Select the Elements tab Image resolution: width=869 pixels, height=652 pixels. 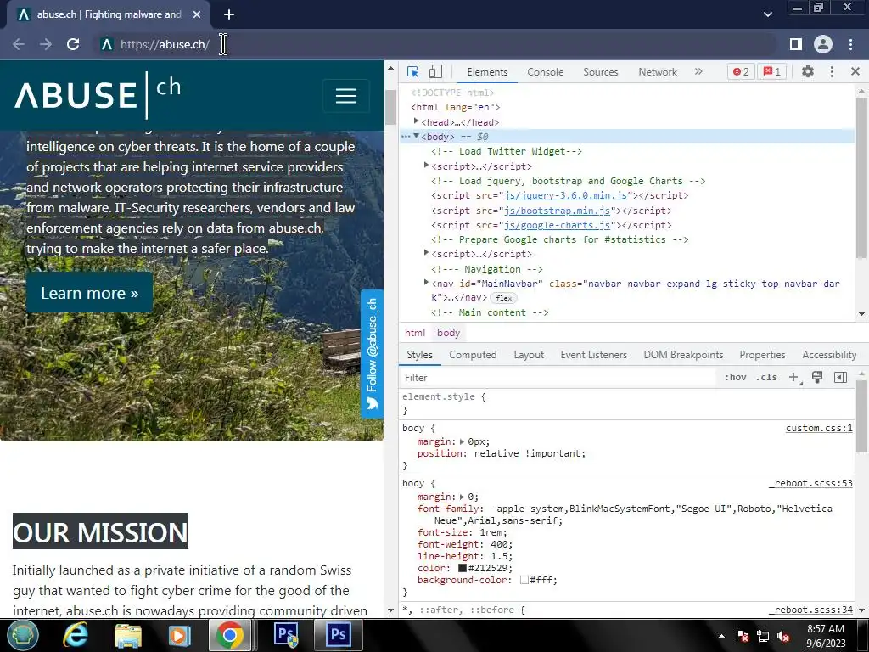[x=487, y=72]
